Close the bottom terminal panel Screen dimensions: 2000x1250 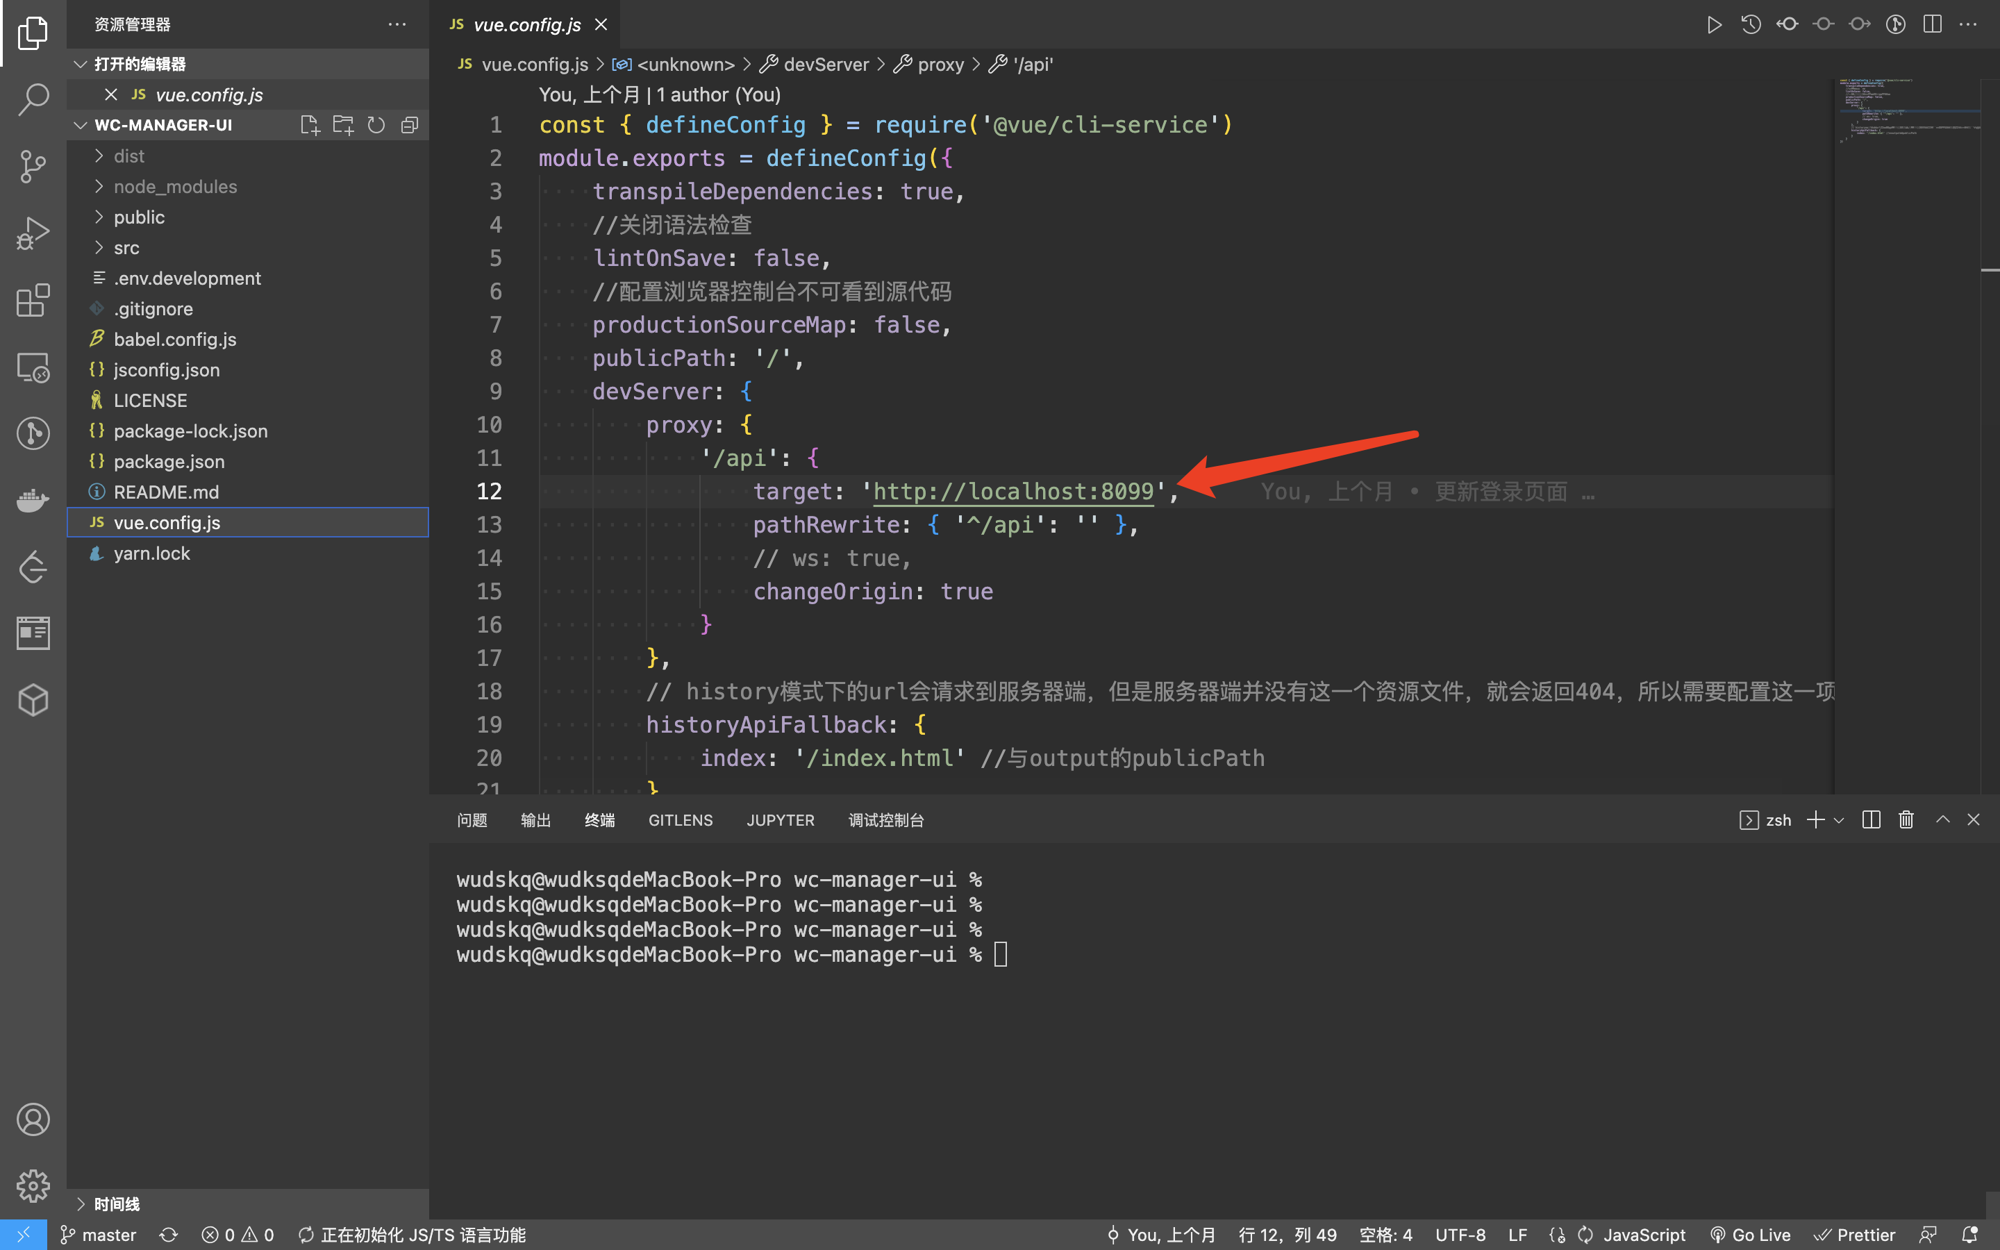[x=1974, y=819]
